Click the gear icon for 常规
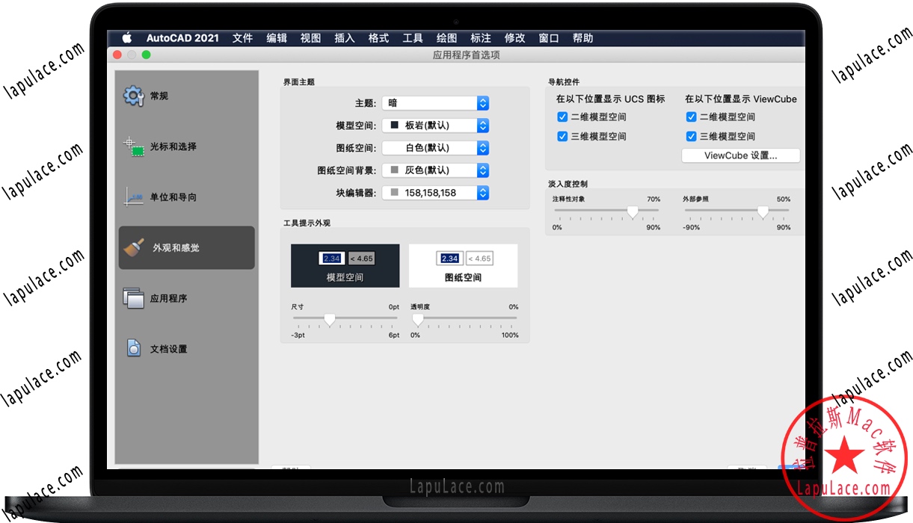 133,96
